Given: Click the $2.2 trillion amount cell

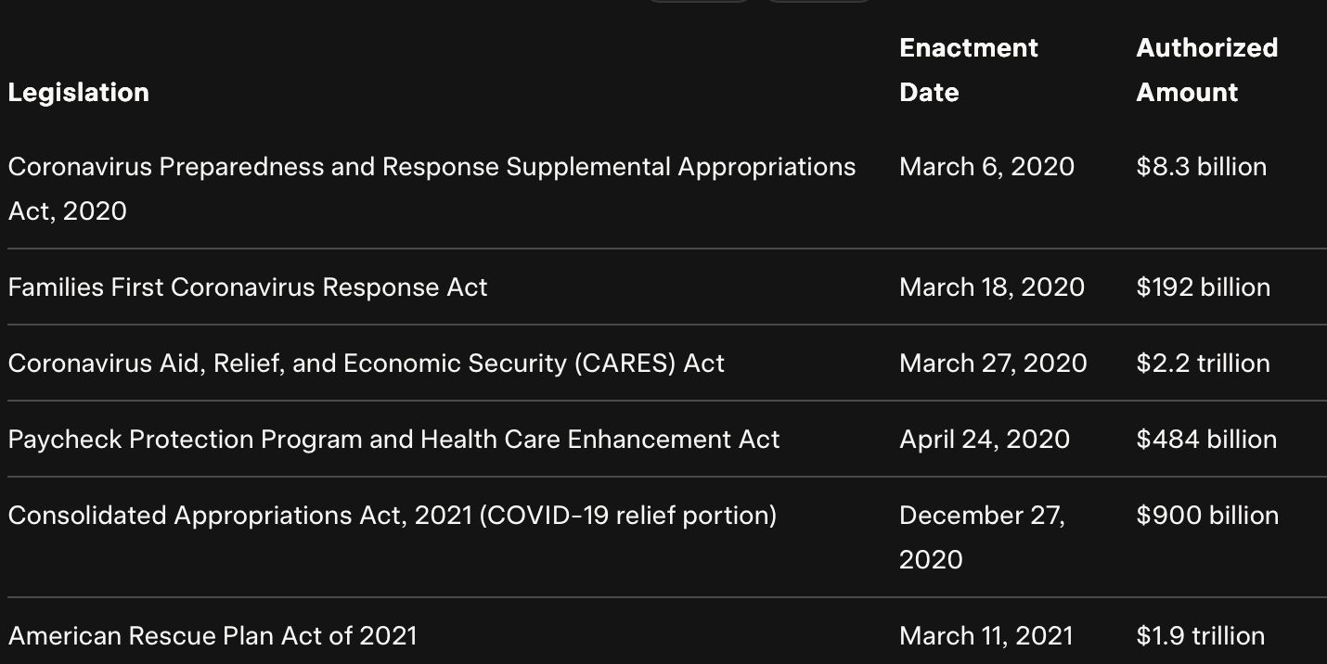Looking at the screenshot, I should [x=1204, y=364].
